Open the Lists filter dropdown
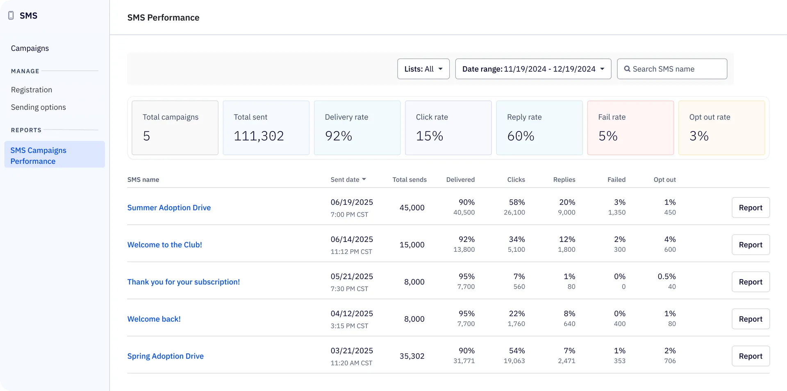Viewport: 787px width, 391px height. (423, 69)
